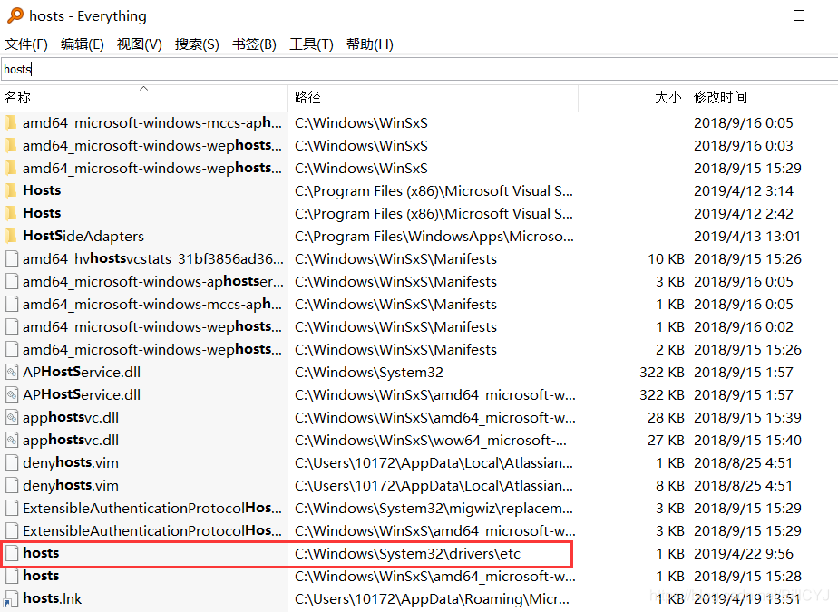Viewport: 838px width, 612px height.
Task: Select the hosts file name in drivers\etc
Action: pos(41,553)
